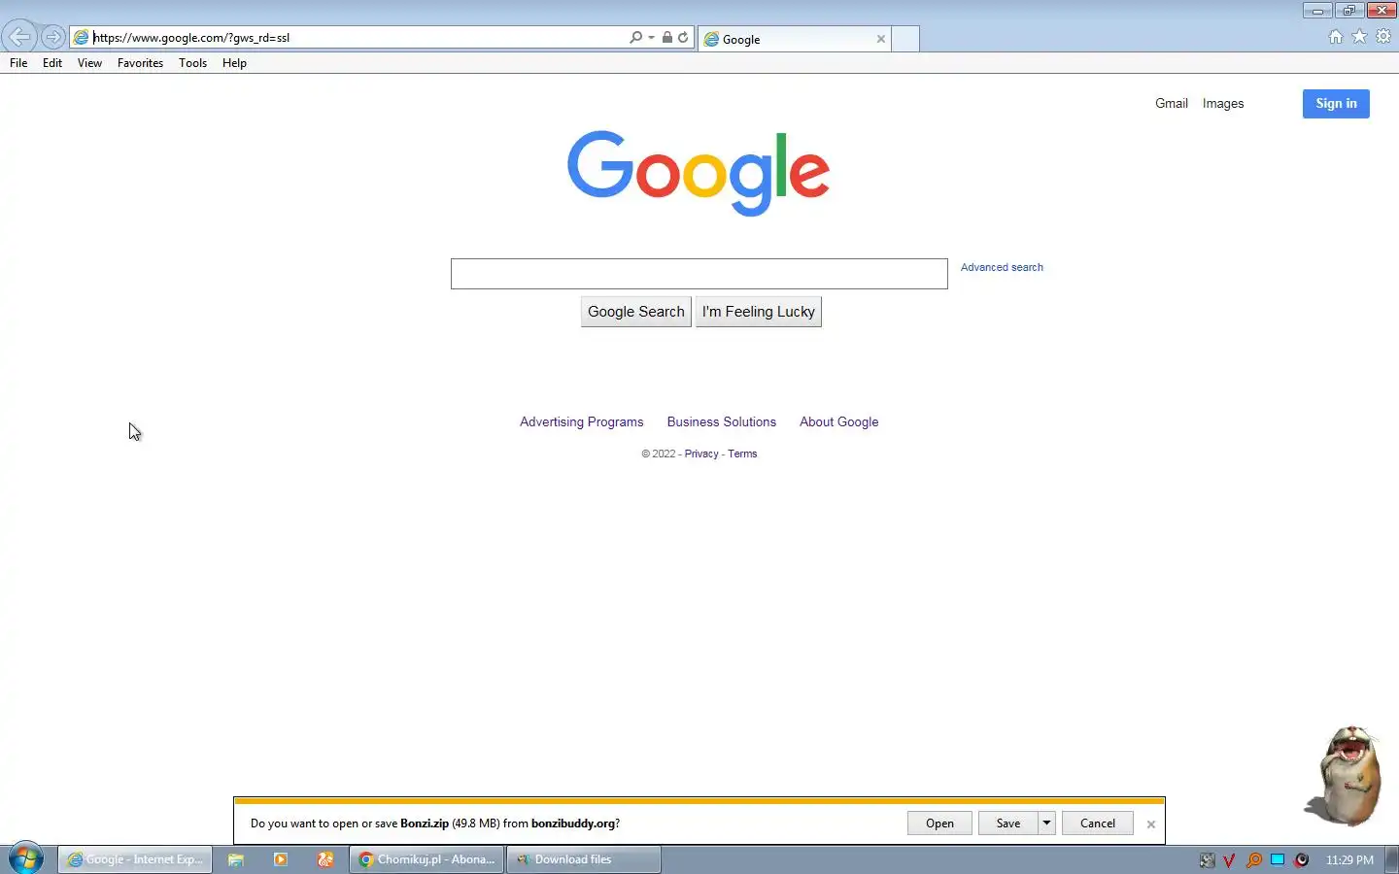
Task: Click the security lock icon in address bar
Action: tap(667, 38)
